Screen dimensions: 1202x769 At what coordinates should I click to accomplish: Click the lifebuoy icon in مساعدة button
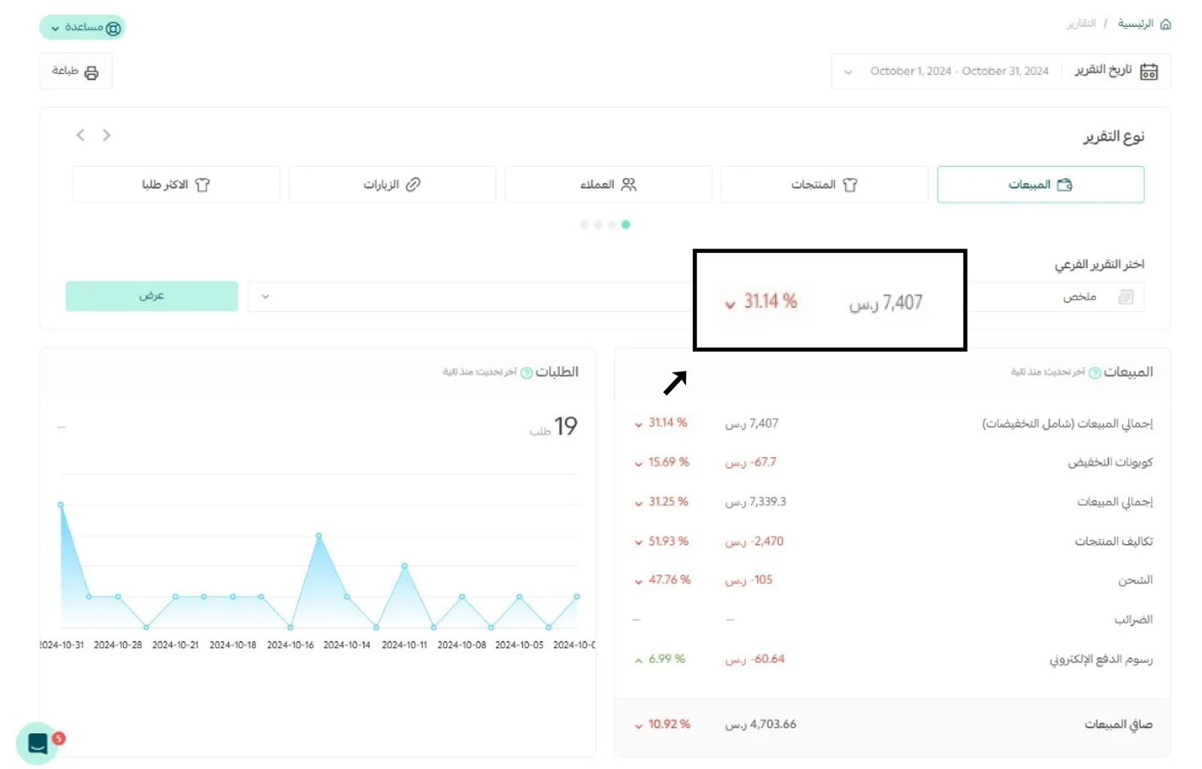pos(113,29)
